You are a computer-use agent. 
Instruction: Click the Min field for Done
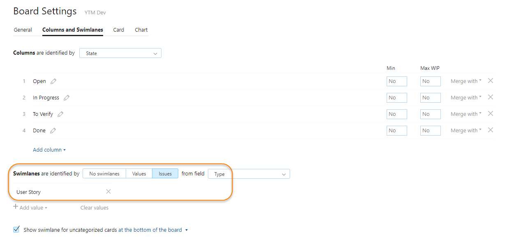[396, 131]
